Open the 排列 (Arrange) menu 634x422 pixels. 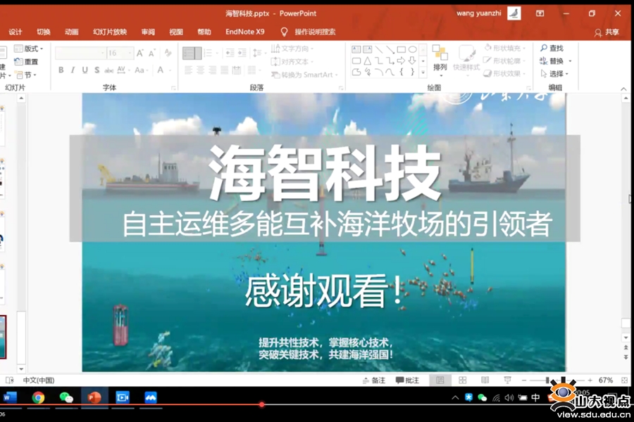click(x=440, y=58)
